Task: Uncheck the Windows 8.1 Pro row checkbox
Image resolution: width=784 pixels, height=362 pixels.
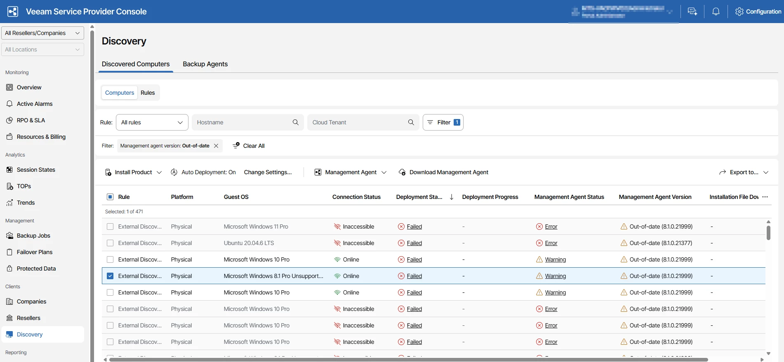Action: click(x=110, y=276)
